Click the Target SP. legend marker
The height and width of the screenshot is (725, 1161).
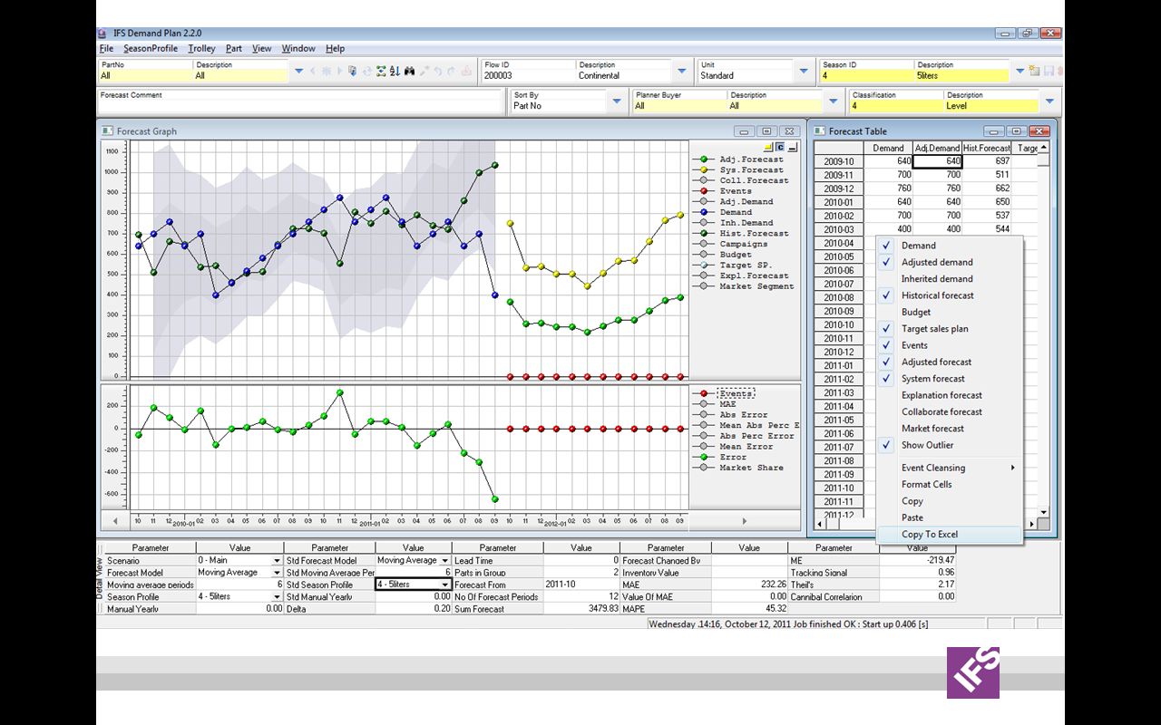click(703, 266)
